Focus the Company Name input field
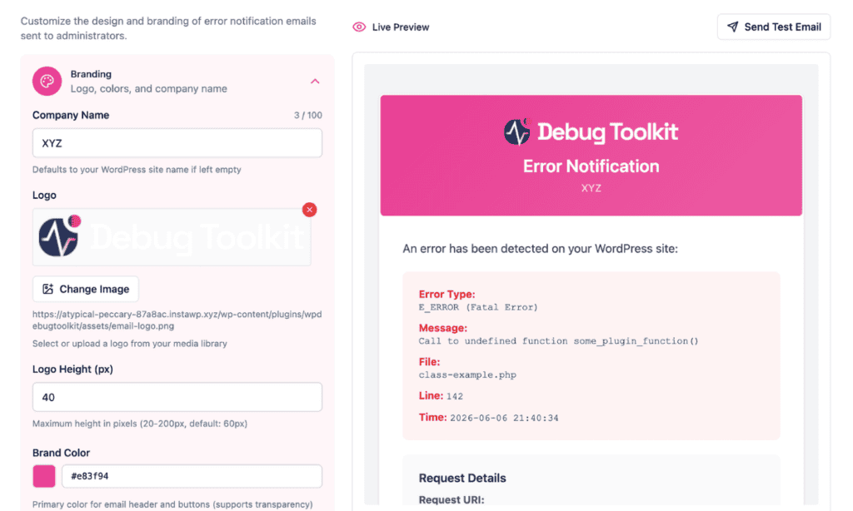The height and width of the screenshot is (511, 853). 177,143
